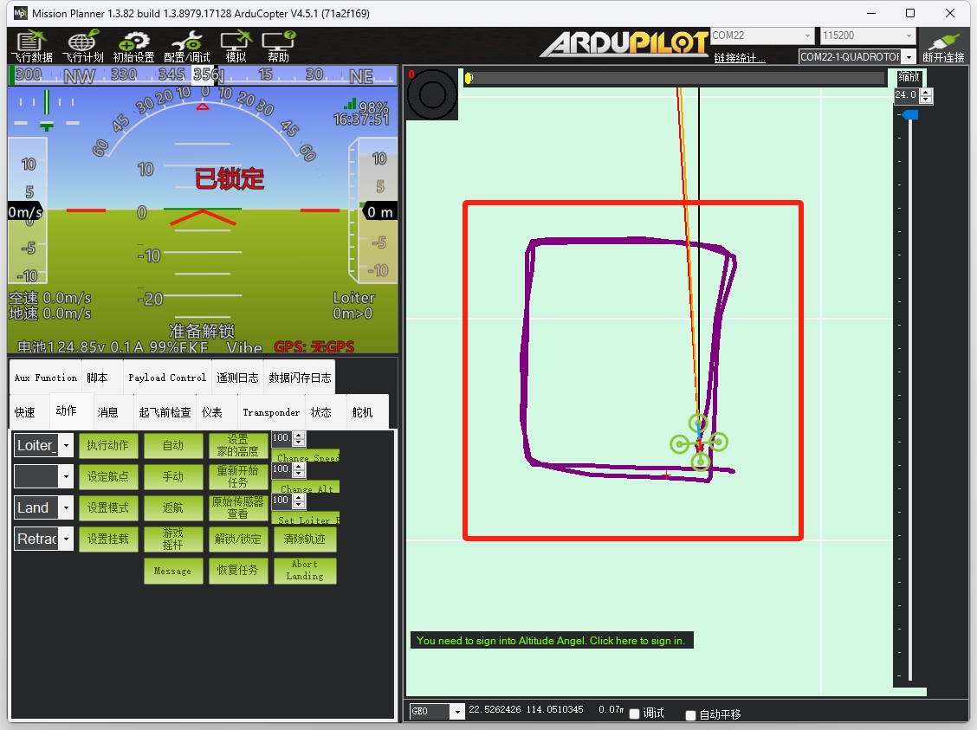The height and width of the screenshot is (730, 977).
Task: Click the 返航 RTL button
Action: point(173,507)
